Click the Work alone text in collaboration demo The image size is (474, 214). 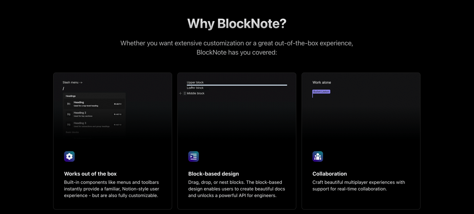(322, 83)
